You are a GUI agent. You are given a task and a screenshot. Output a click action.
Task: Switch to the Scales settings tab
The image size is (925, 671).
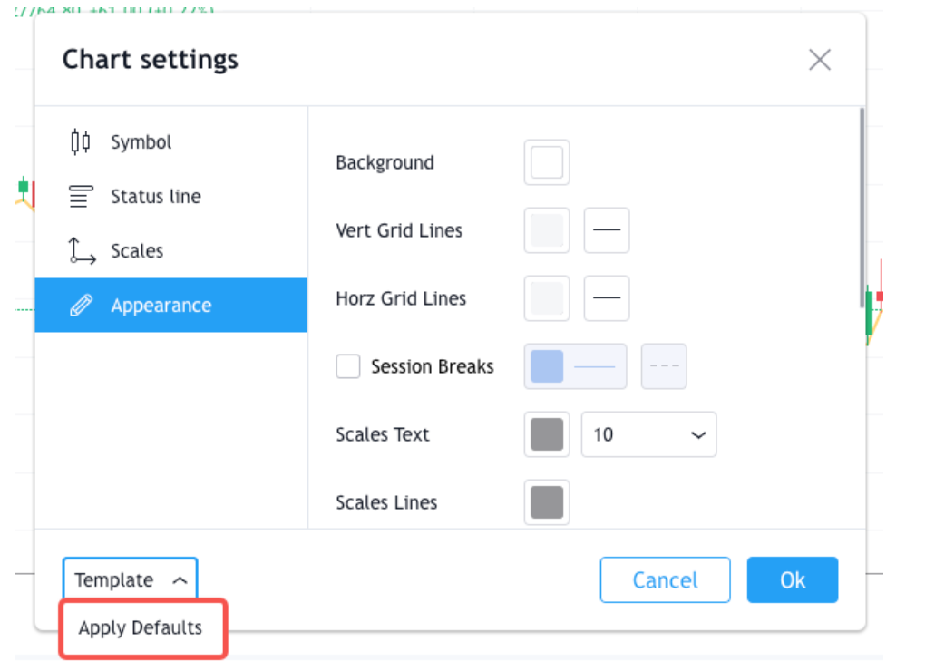pyautogui.click(x=137, y=251)
